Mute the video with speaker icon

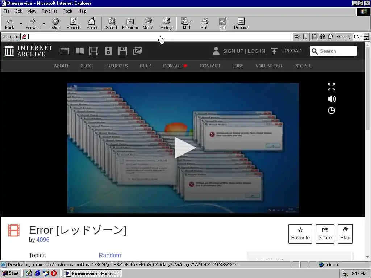[332, 99]
